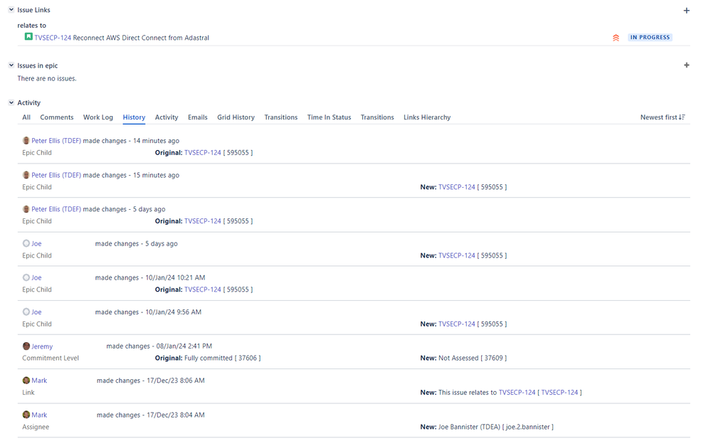Image resolution: width=711 pixels, height=441 pixels.
Task: Open Original TVSECP-124 link from 10:21 AM entry
Action: tap(203, 289)
